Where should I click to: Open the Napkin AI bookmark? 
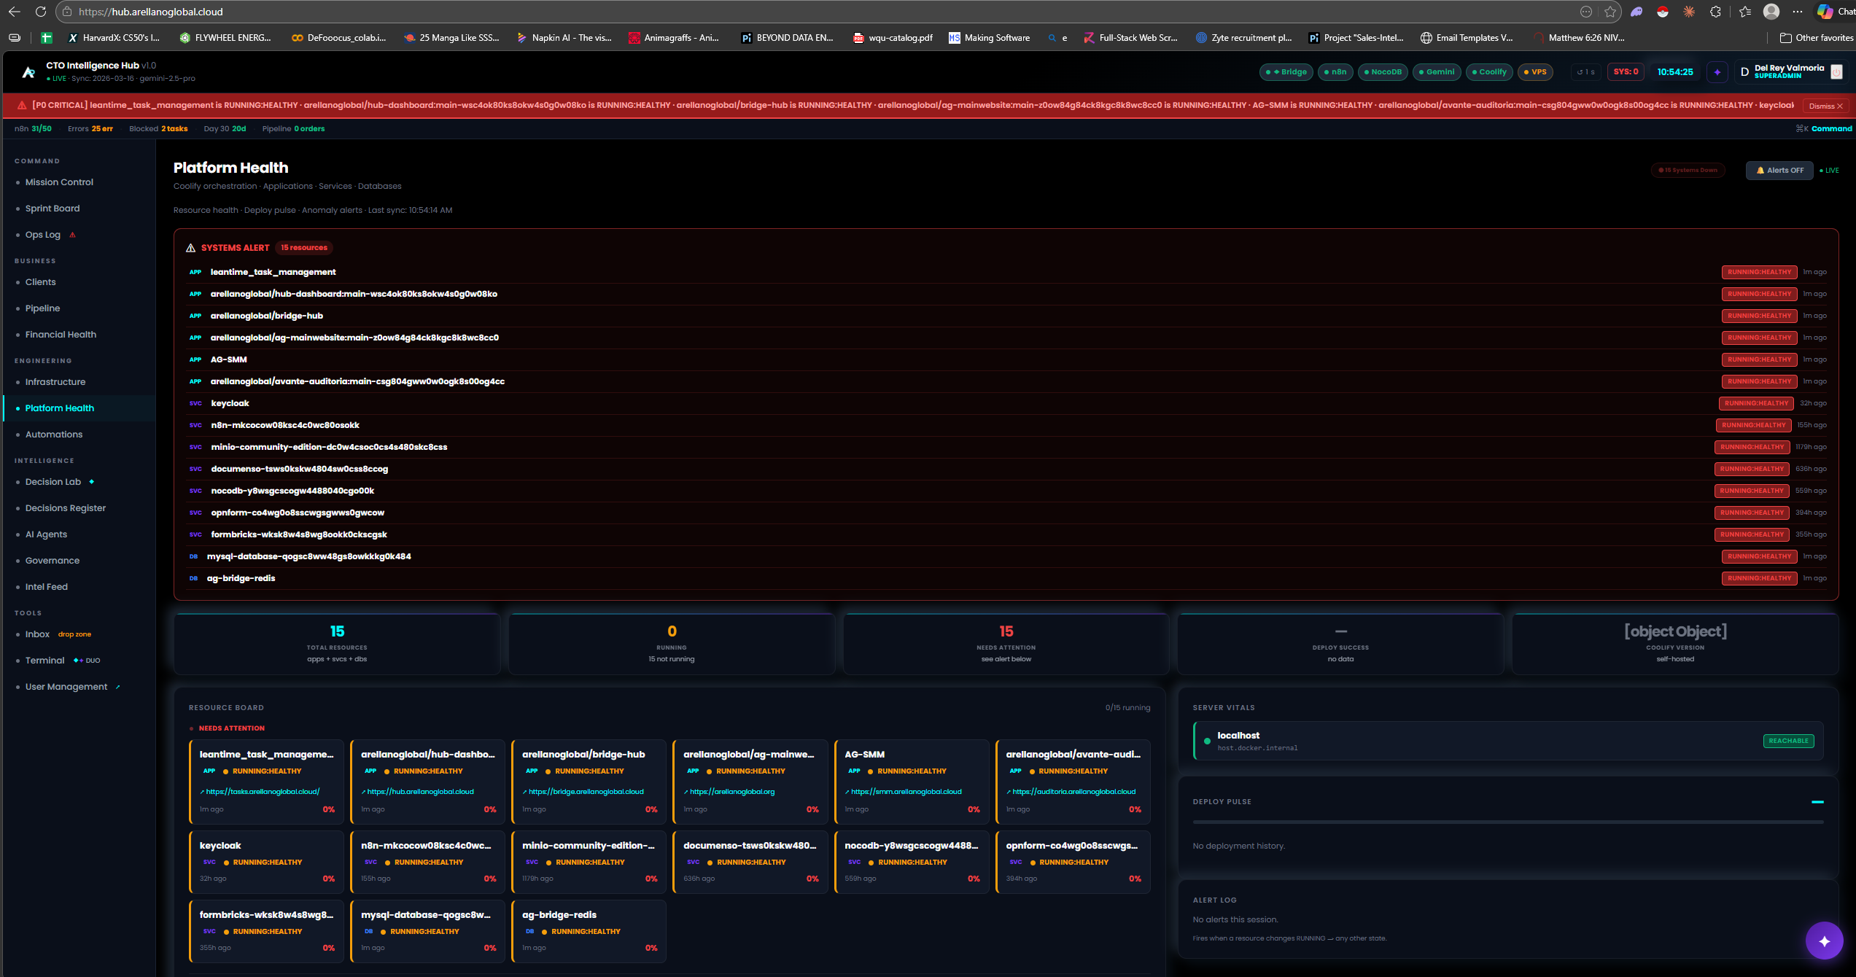pos(564,37)
